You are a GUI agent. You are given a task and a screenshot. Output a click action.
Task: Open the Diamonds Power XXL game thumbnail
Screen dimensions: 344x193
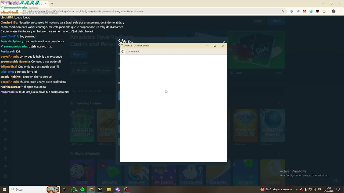click(x=245, y=125)
